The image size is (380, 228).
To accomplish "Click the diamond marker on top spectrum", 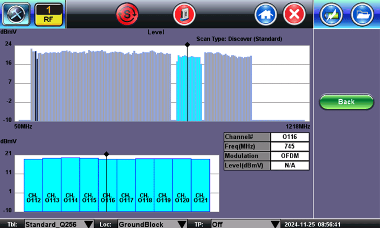I will coord(187,45).
